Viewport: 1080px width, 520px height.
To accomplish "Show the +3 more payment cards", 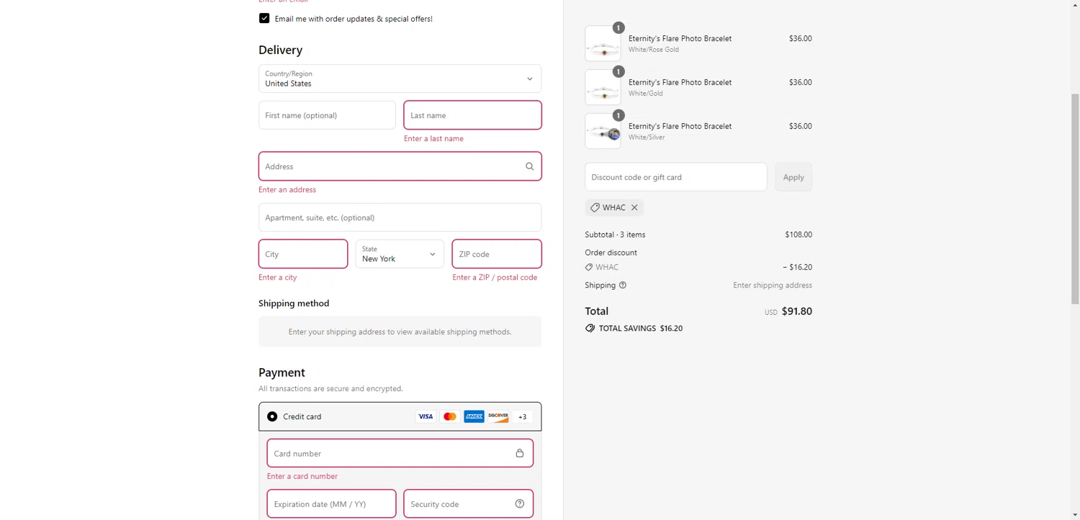I will [523, 416].
